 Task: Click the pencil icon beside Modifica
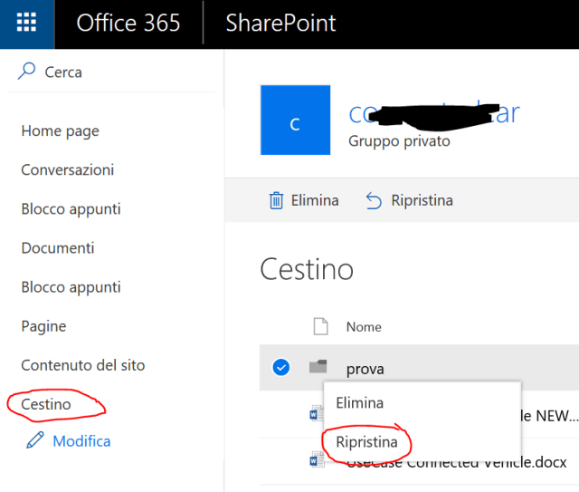coord(35,441)
